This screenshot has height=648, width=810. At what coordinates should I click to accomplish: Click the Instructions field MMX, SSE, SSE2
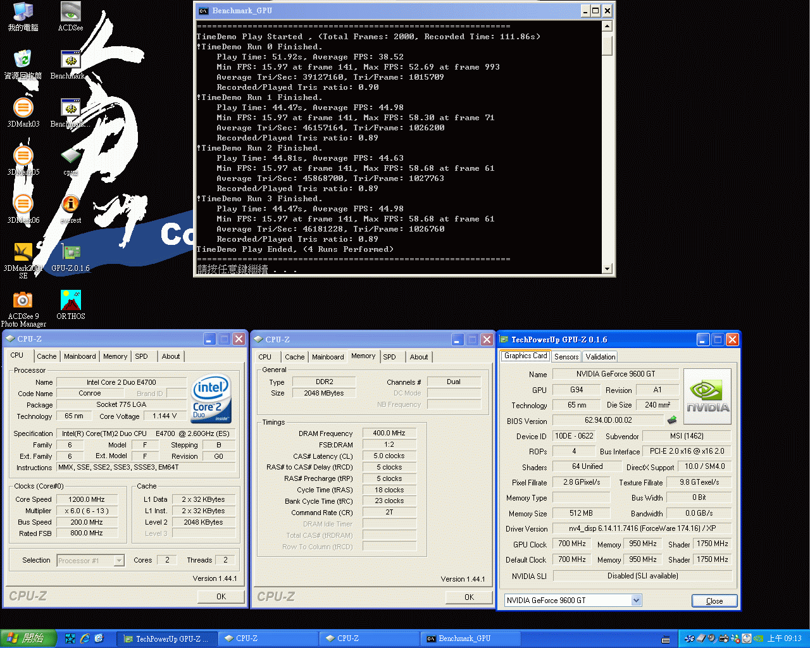coord(146,467)
